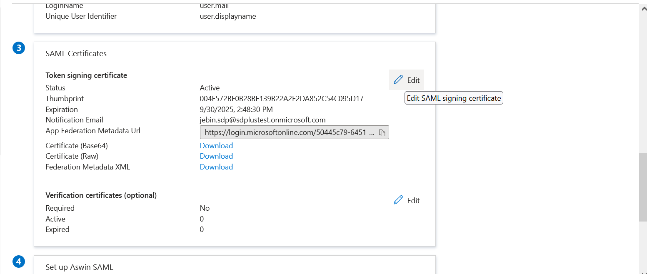Click the Set up Aswin SAML heading
The height and width of the screenshot is (274, 647).
[79, 267]
